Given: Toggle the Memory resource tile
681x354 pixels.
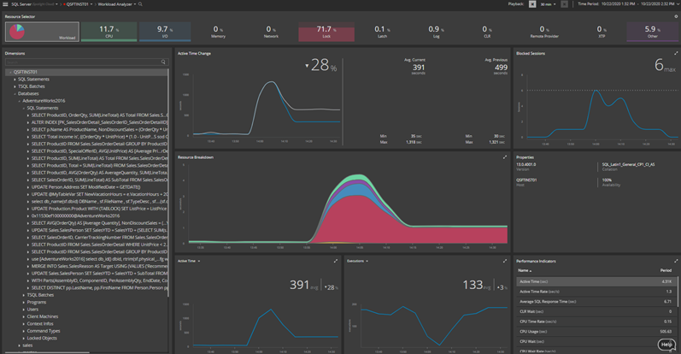Looking at the screenshot, I should pyautogui.click(x=218, y=32).
